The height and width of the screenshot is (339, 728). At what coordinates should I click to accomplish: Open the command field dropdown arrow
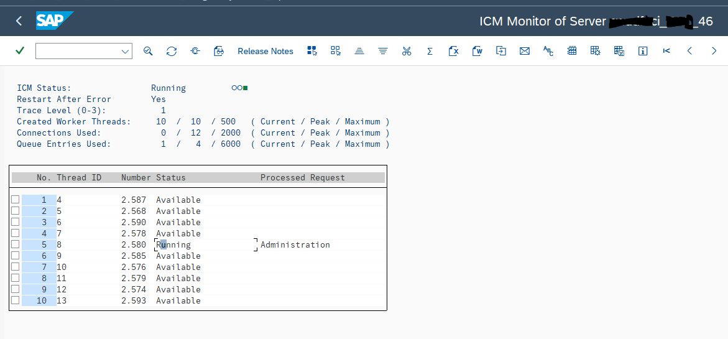[x=125, y=51]
